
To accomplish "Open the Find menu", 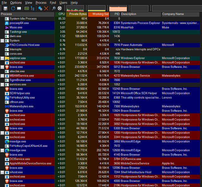I will click(x=53, y=3).
